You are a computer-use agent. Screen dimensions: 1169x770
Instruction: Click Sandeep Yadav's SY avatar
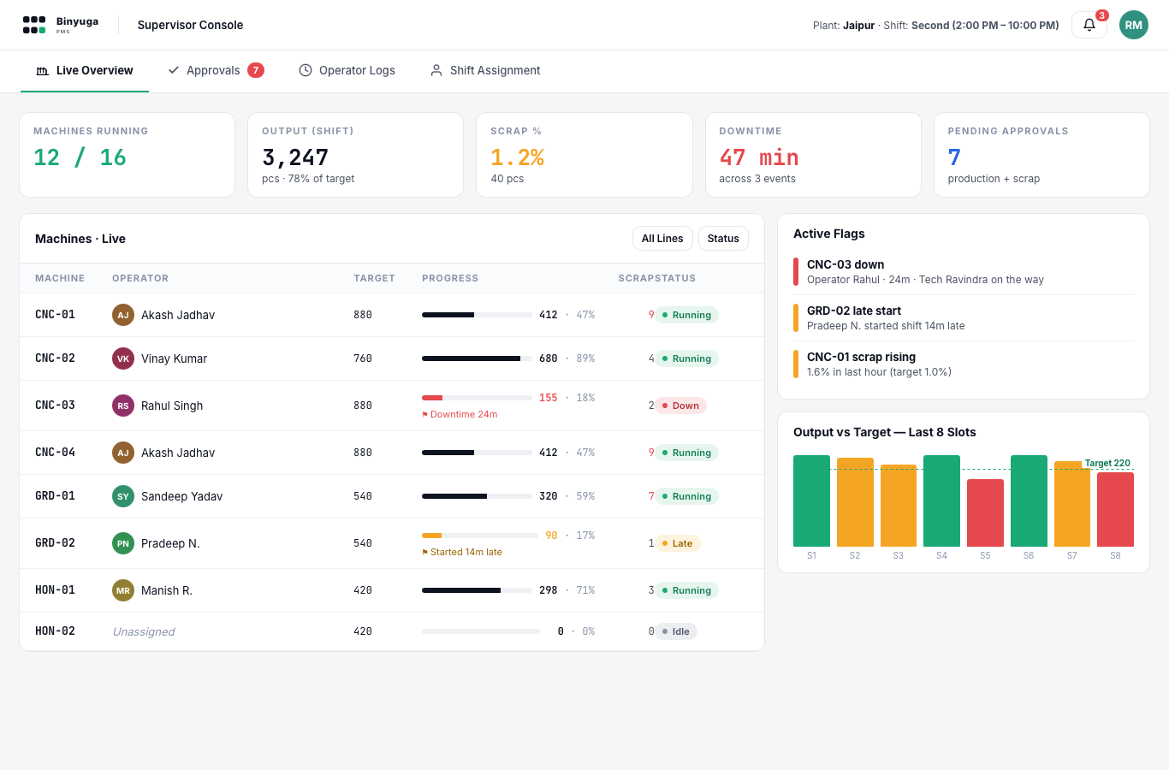[x=123, y=496]
